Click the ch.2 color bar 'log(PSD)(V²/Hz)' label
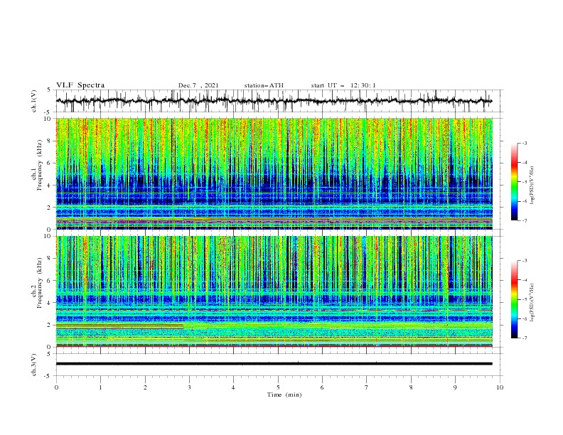Screen dimensions: 563x435 click(532, 303)
